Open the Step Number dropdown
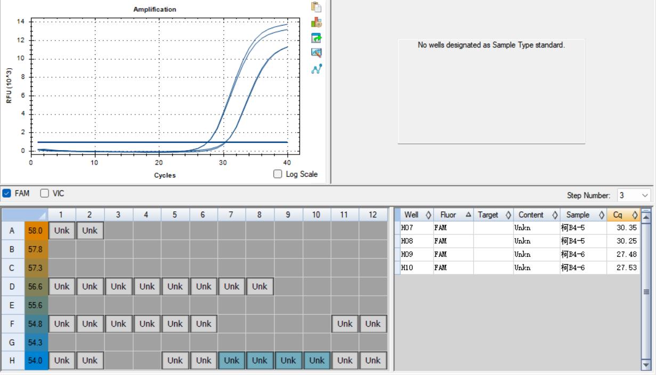The image size is (656, 375). (645, 195)
